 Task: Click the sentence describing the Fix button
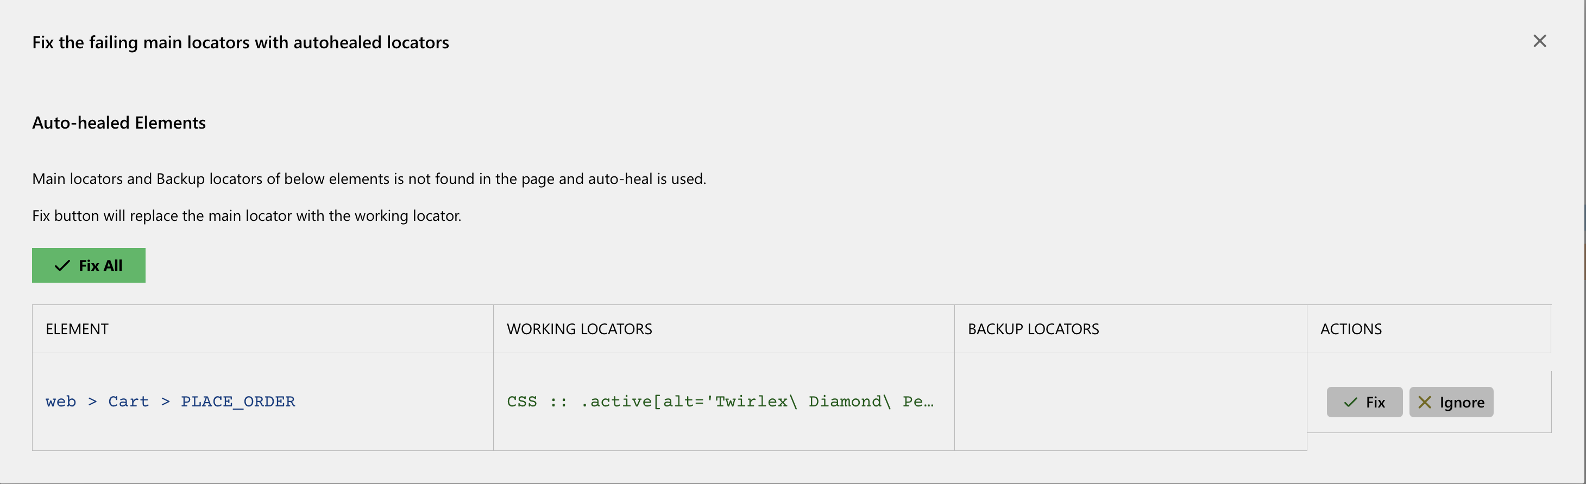(x=246, y=216)
